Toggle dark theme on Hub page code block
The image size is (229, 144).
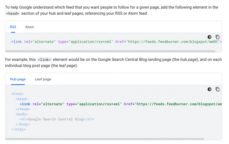coord(209,89)
